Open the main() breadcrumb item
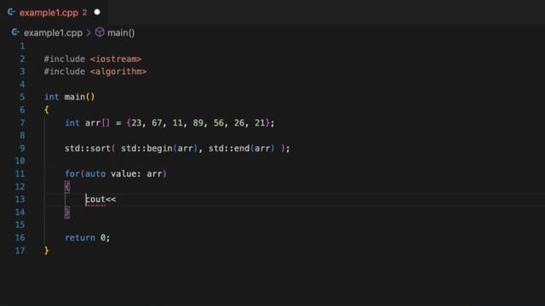Screen dimensions: 545x306 121,33
